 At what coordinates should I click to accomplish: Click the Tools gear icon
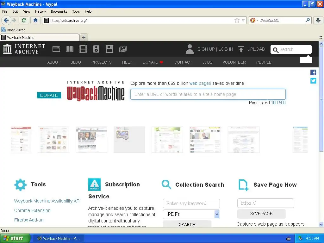[x=21, y=184]
